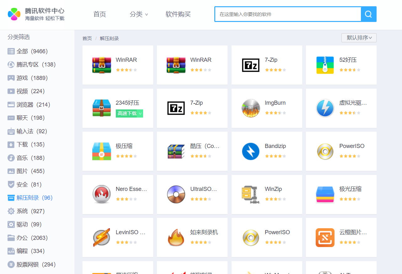Open the 默认排序 sort dropdown
This screenshot has height=274, width=402.
pyautogui.click(x=359, y=38)
